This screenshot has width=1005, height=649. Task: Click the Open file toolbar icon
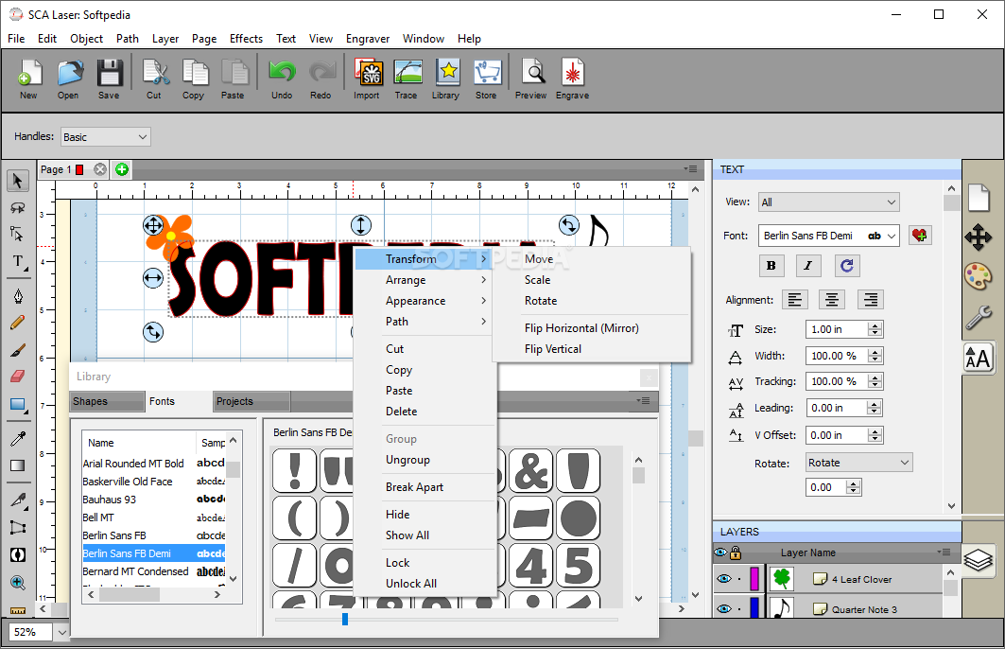click(x=69, y=79)
